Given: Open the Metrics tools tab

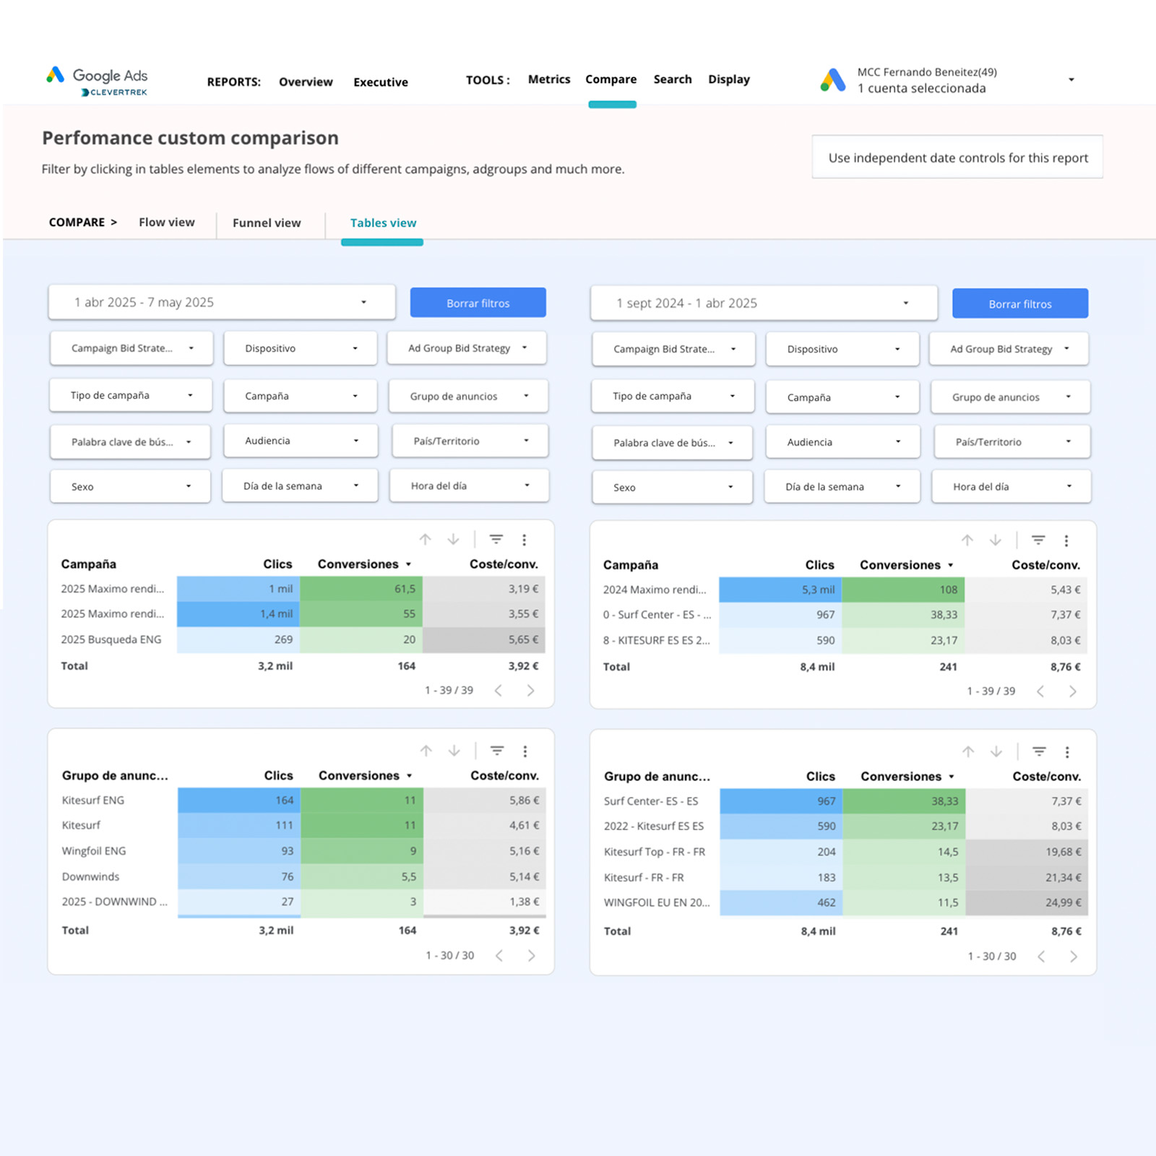Looking at the screenshot, I should [548, 79].
